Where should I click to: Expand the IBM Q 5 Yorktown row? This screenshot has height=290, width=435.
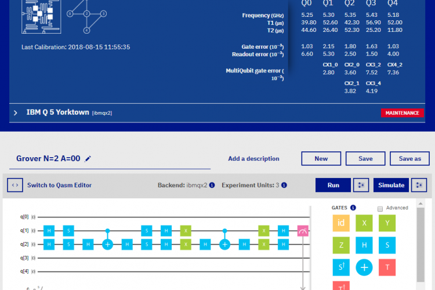pos(16,113)
